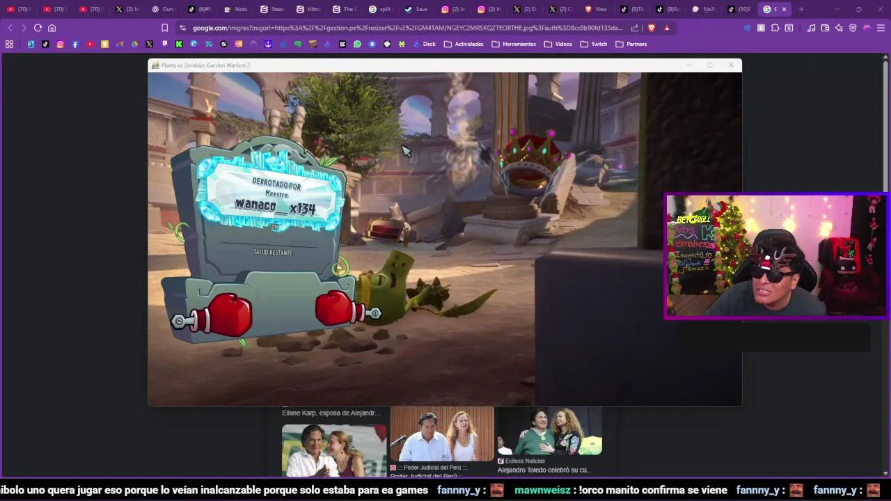Image resolution: width=891 pixels, height=501 pixels.
Task: Open the TikTok bookmark icon
Action: (x=45, y=44)
